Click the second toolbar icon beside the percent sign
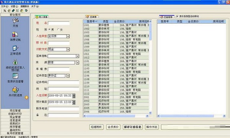 tap(9, 11)
